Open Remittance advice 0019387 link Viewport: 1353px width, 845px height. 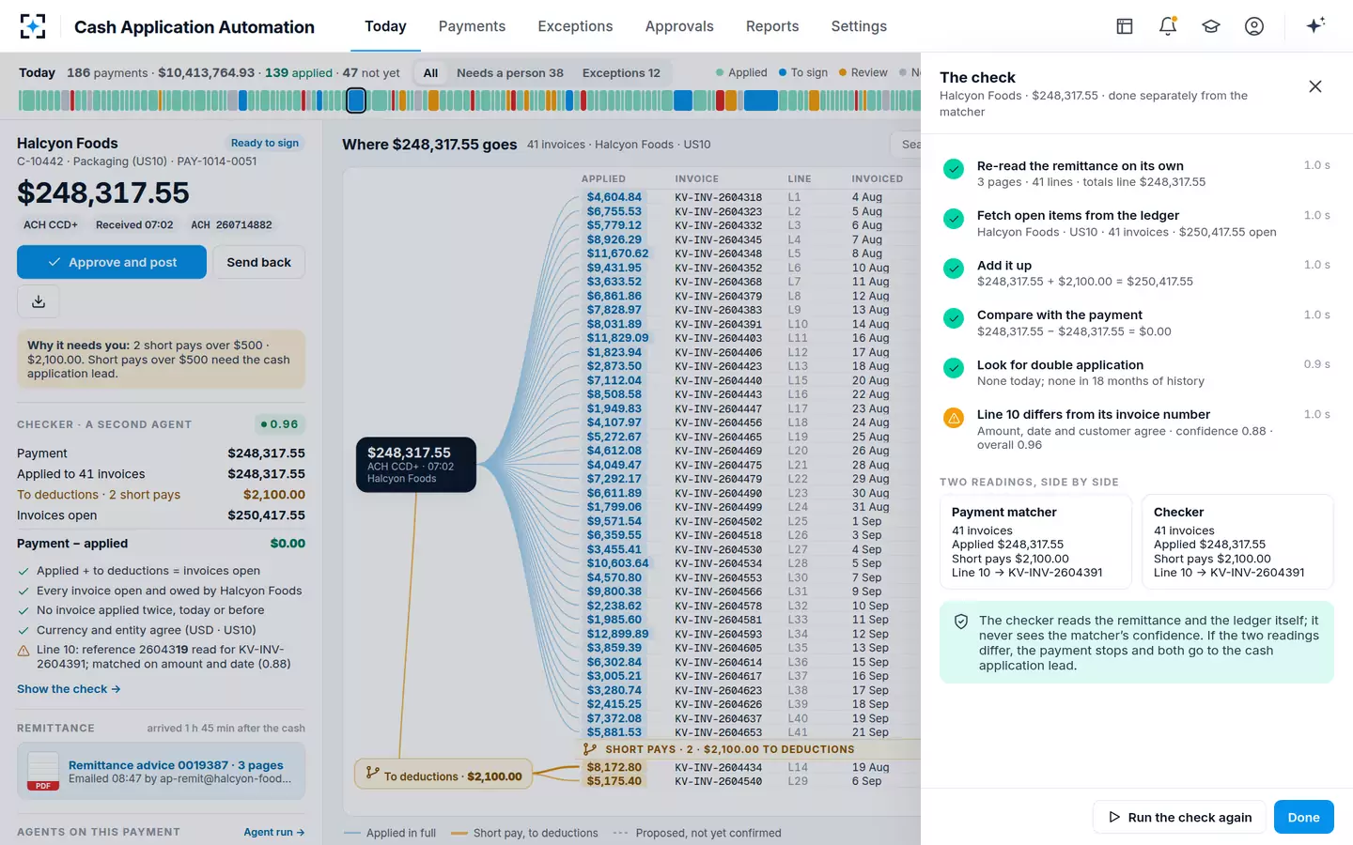[176, 765]
